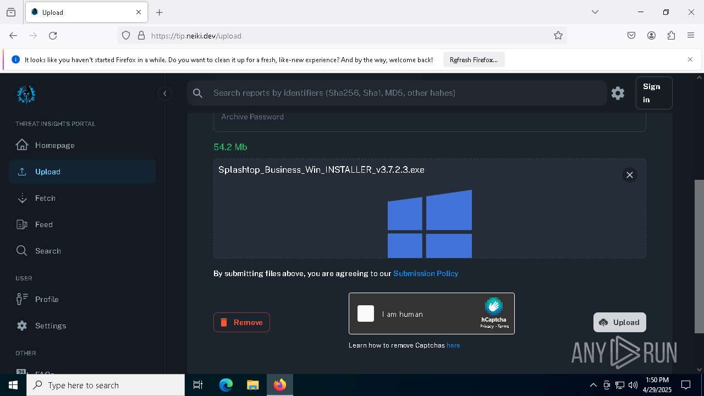704x396 pixels.
Task: Open the recent browsing icon at top-left
Action: coord(11,12)
